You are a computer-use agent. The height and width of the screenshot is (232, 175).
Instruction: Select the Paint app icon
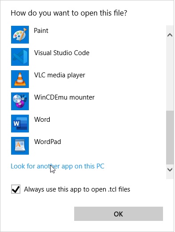click(x=20, y=35)
